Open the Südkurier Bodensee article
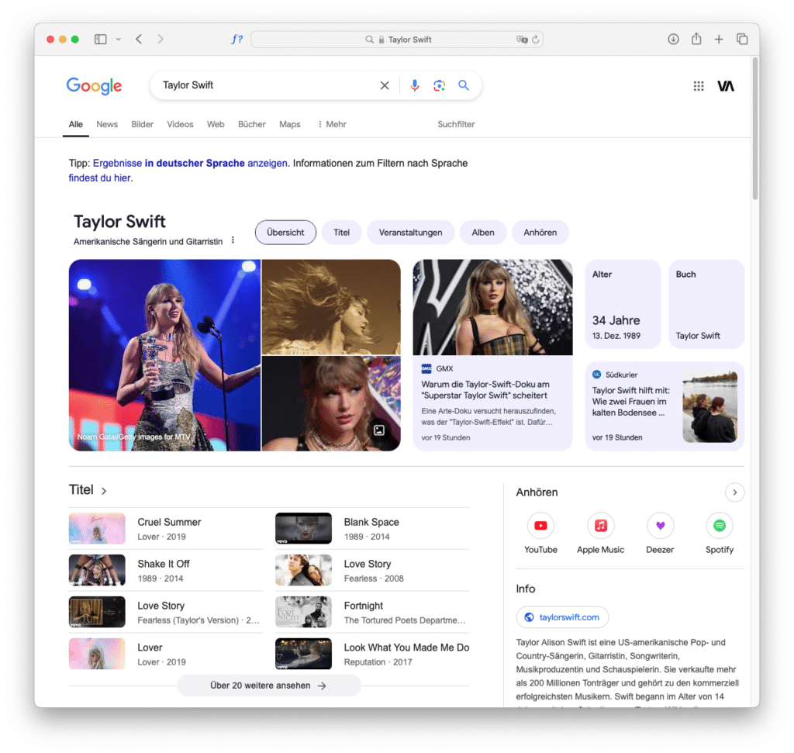This screenshot has width=794, height=753. point(665,406)
